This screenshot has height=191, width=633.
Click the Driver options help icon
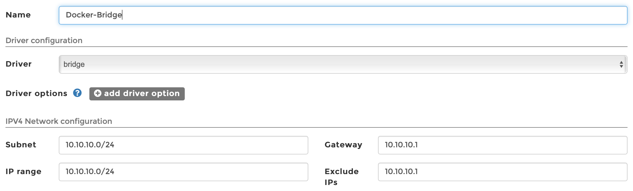pyautogui.click(x=77, y=93)
